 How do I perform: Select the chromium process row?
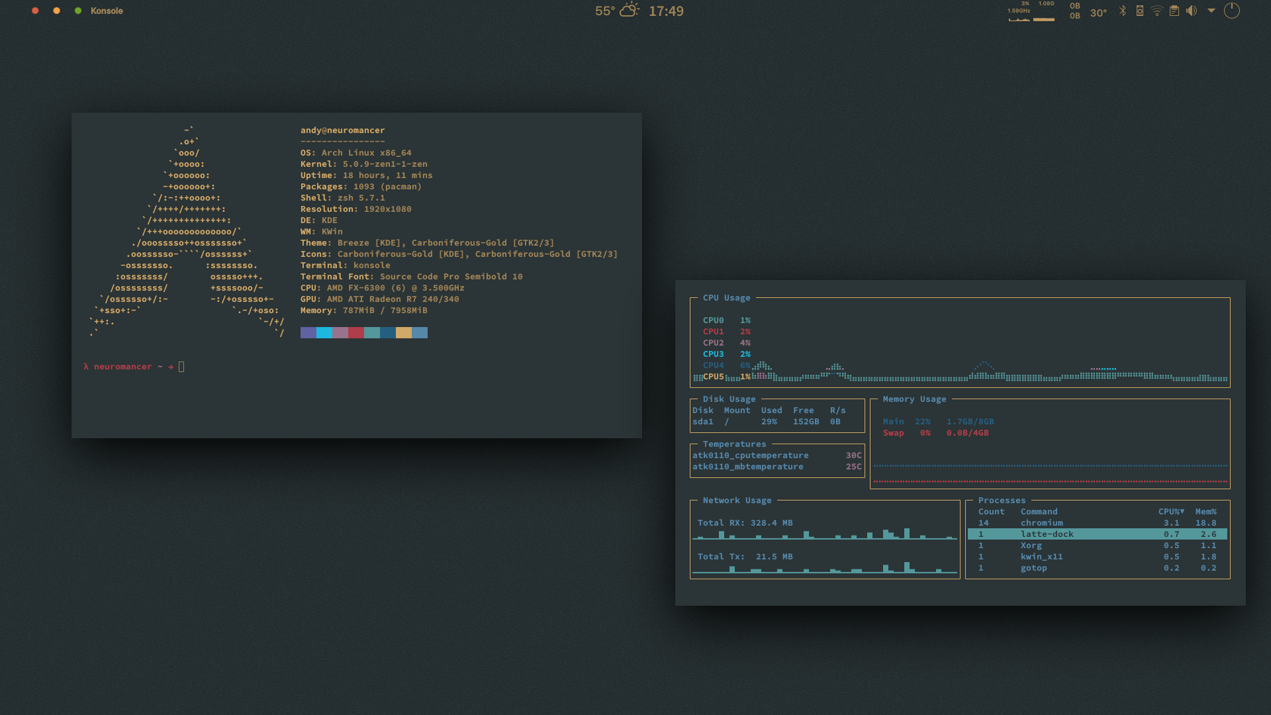1098,523
